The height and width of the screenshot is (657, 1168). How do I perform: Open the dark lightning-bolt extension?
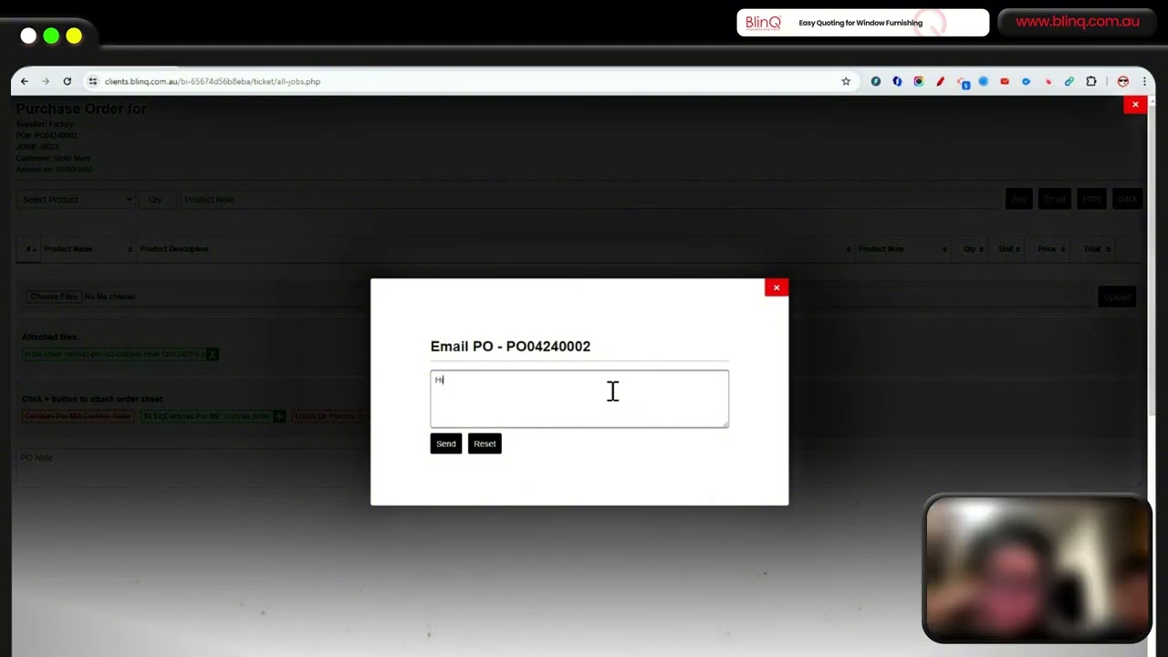tap(875, 81)
